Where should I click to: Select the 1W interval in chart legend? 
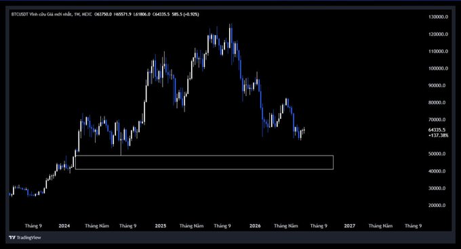pyautogui.click(x=77, y=14)
